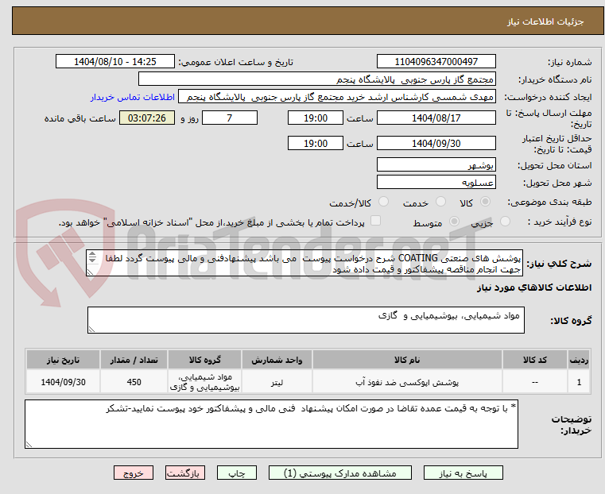Click the خروج exit button
Screen dimensions: 605x494
pyautogui.click(x=134, y=473)
